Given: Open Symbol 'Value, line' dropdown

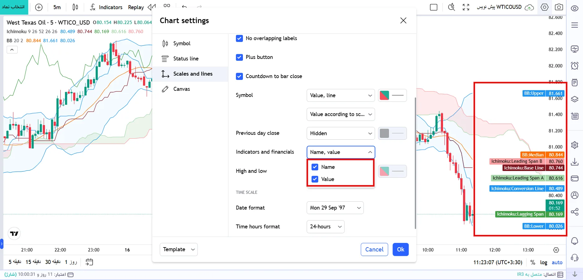Looking at the screenshot, I should 341,95.
